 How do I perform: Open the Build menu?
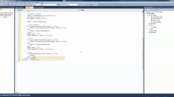click(x=12, y=2)
